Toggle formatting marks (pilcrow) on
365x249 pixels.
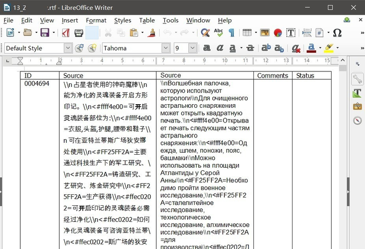(x=231, y=33)
